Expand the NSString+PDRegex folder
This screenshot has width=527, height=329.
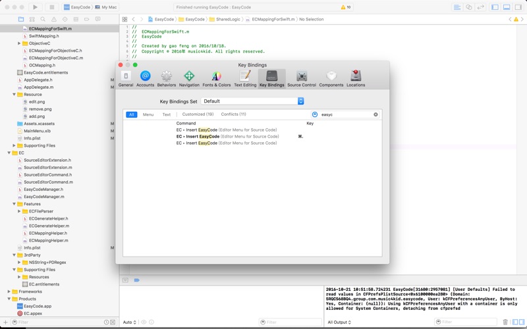(19, 262)
